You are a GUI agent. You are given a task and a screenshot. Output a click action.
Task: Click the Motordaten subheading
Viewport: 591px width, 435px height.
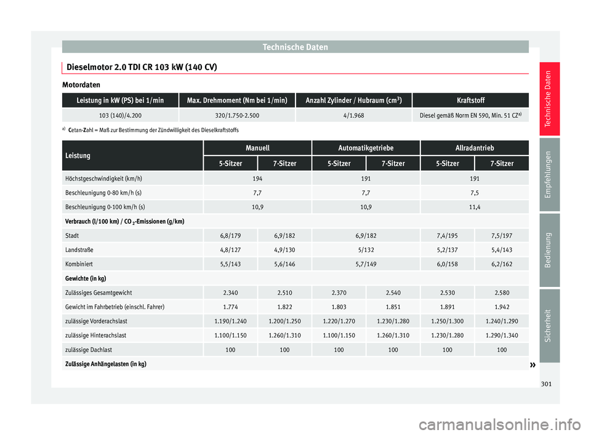(x=81, y=85)
